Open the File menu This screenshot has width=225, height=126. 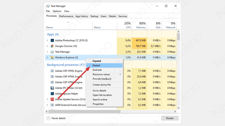click(48, 11)
